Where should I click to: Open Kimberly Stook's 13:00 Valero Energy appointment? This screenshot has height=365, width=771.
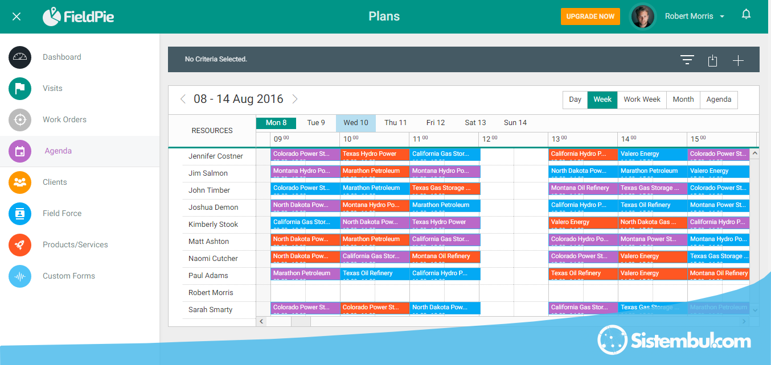[x=584, y=222]
